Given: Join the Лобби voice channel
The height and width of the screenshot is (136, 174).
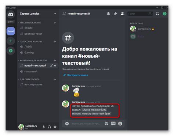Looking at the screenshot, I should pyautogui.click(x=38, y=47).
